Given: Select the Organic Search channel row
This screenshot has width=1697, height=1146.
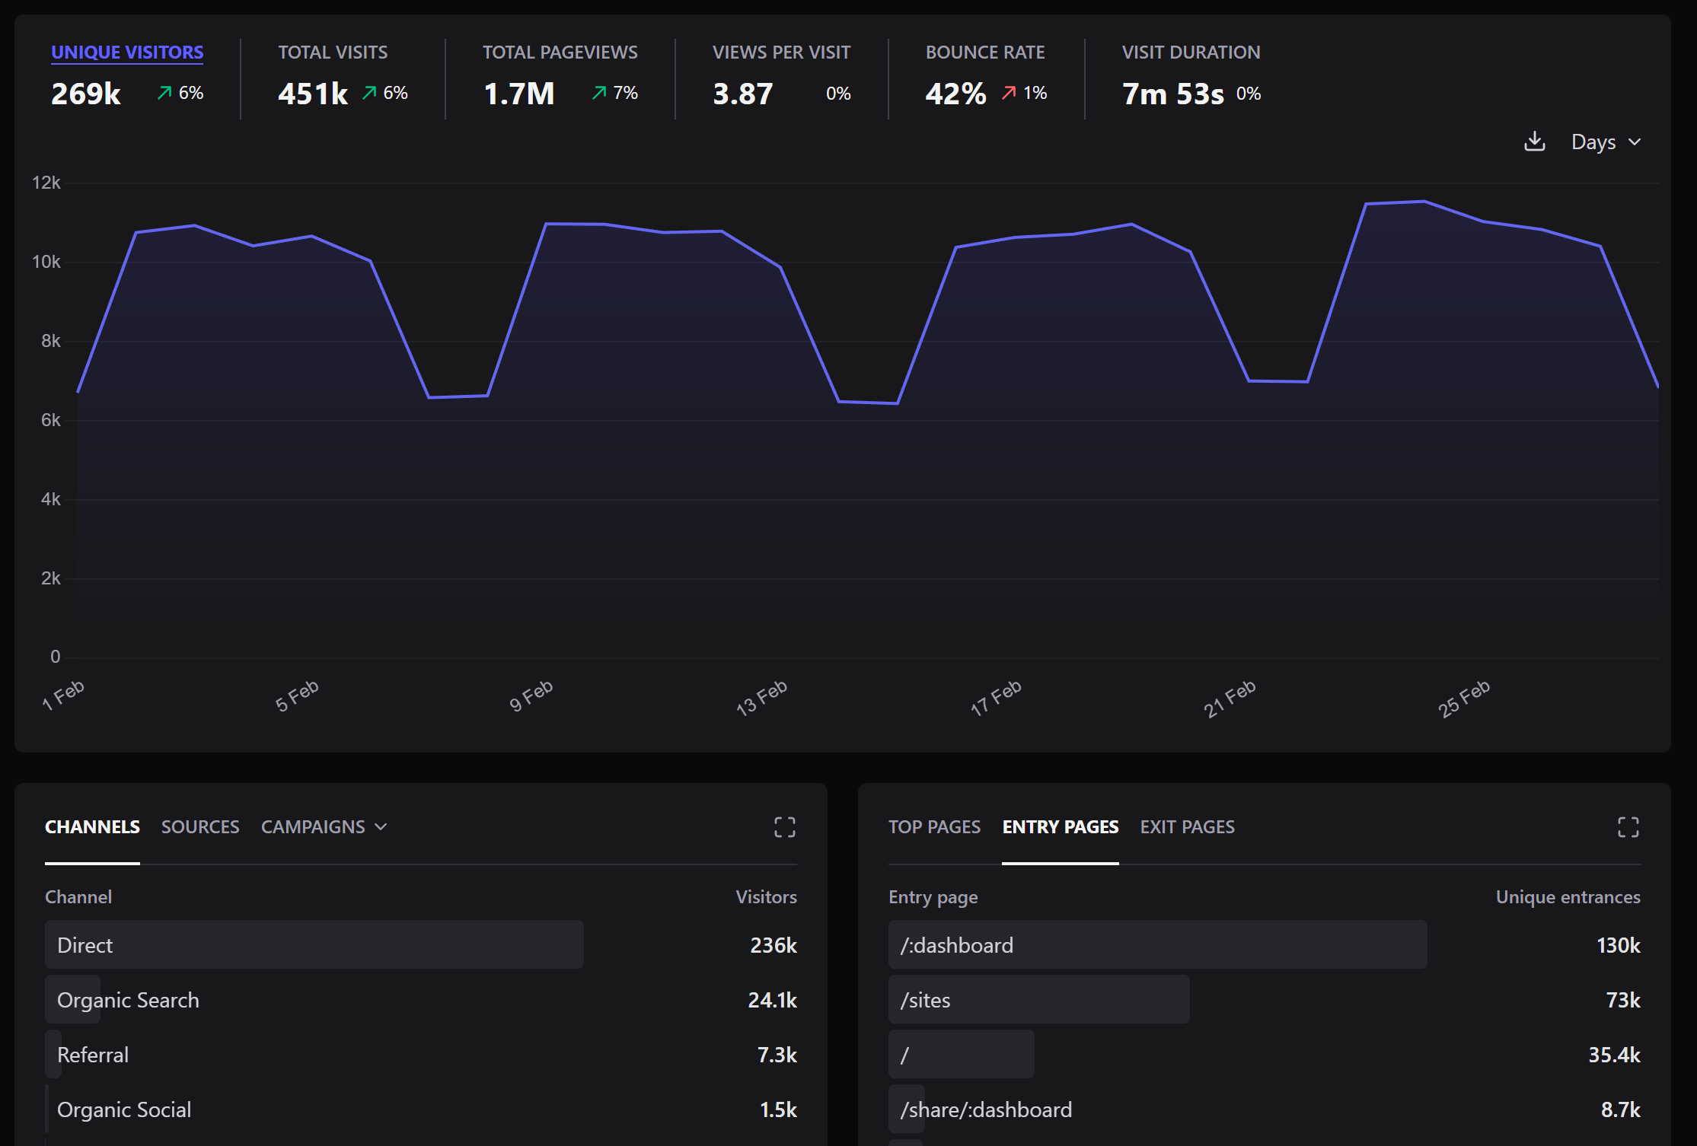Looking at the screenshot, I should pos(128,1000).
